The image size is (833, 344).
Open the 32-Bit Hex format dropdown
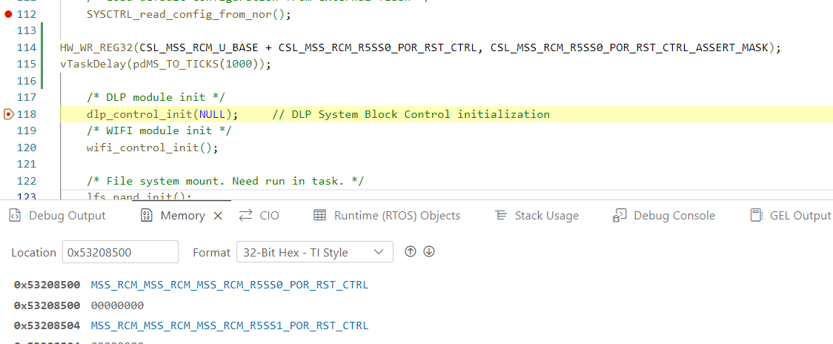(315, 252)
